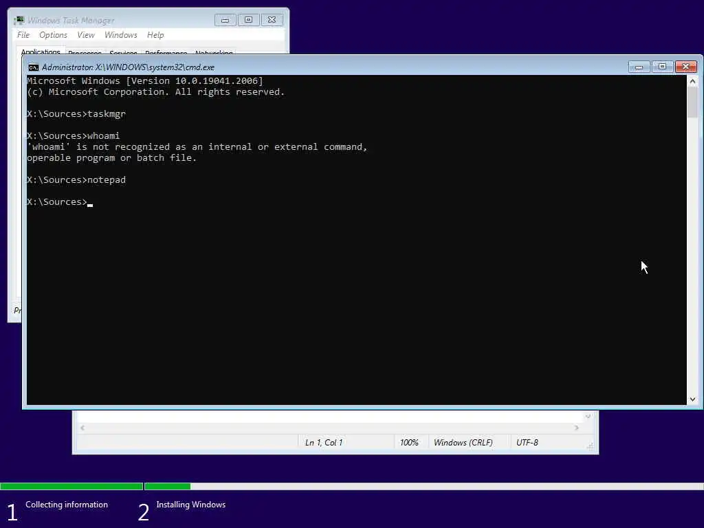Click 'Windows (CRLF)' in Notepad status bar
Image resolution: width=704 pixels, height=528 pixels.
(x=463, y=443)
